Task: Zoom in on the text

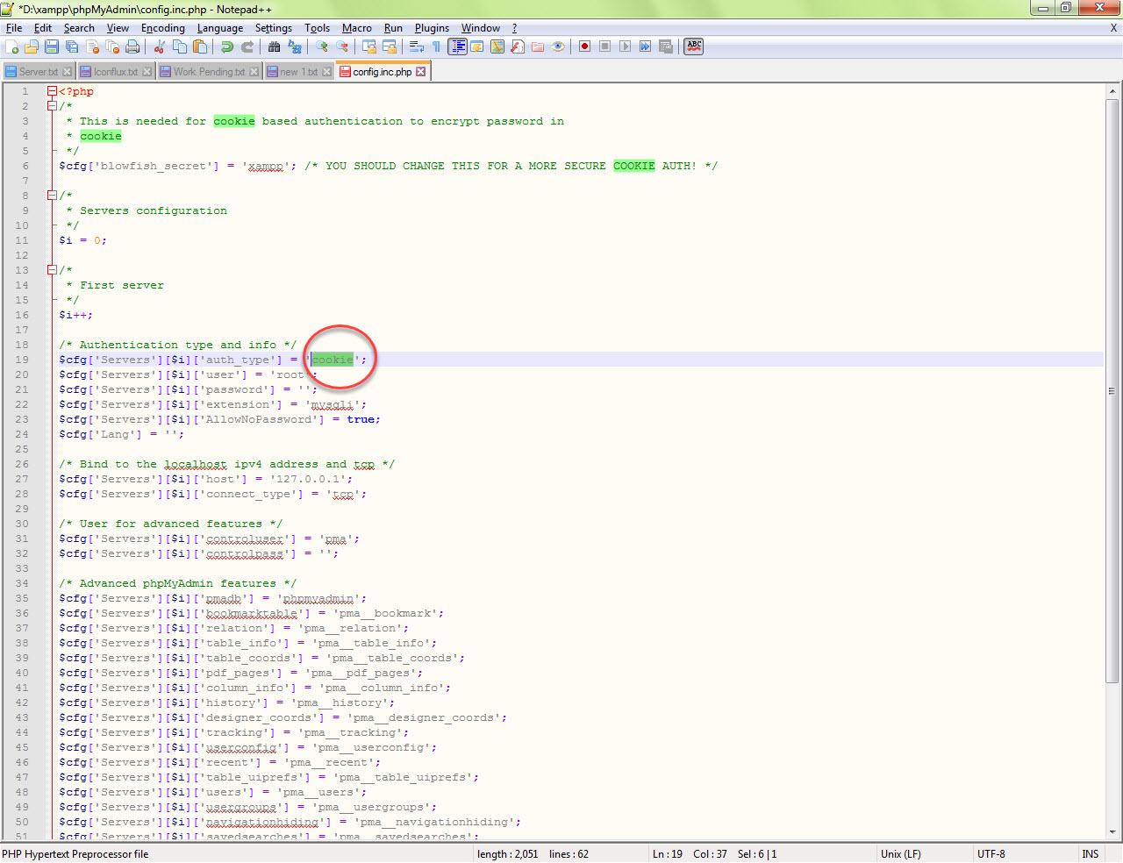Action: (320, 46)
